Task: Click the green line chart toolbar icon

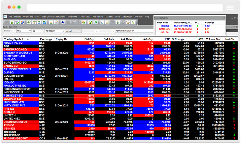Action: pos(107,23)
